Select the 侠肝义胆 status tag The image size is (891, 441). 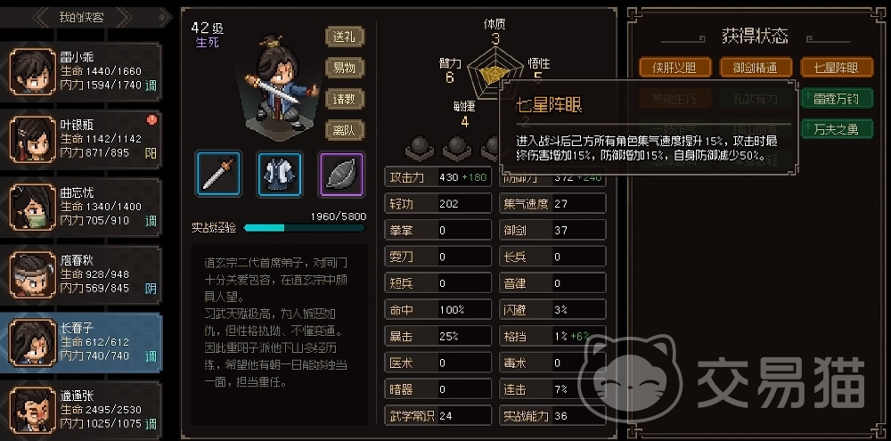tap(674, 68)
